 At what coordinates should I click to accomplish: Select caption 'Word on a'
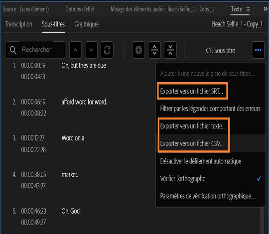pos(73,138)
